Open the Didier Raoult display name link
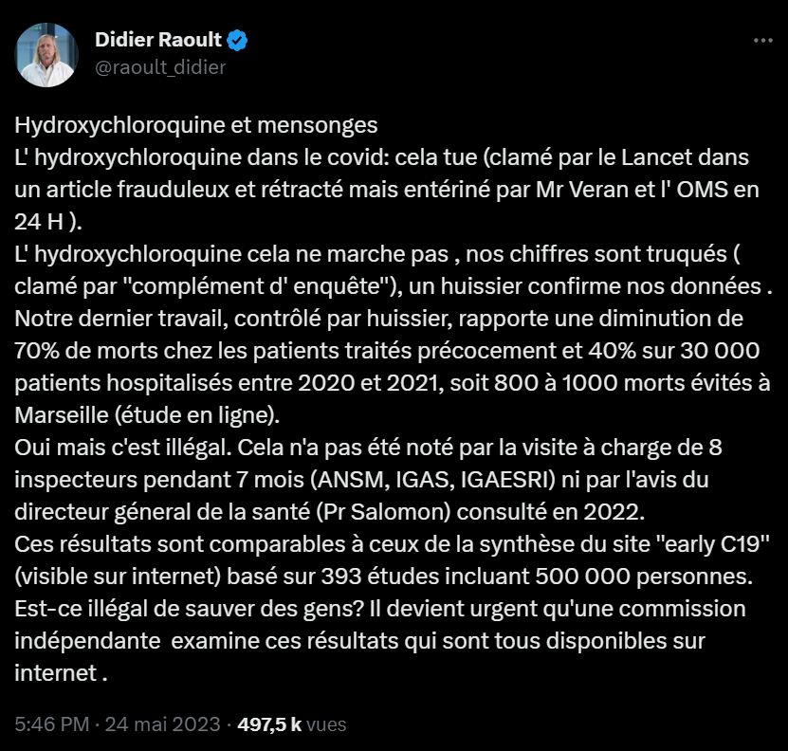The height and width of the screenshot is (751, 788). (x=157, y=41)
